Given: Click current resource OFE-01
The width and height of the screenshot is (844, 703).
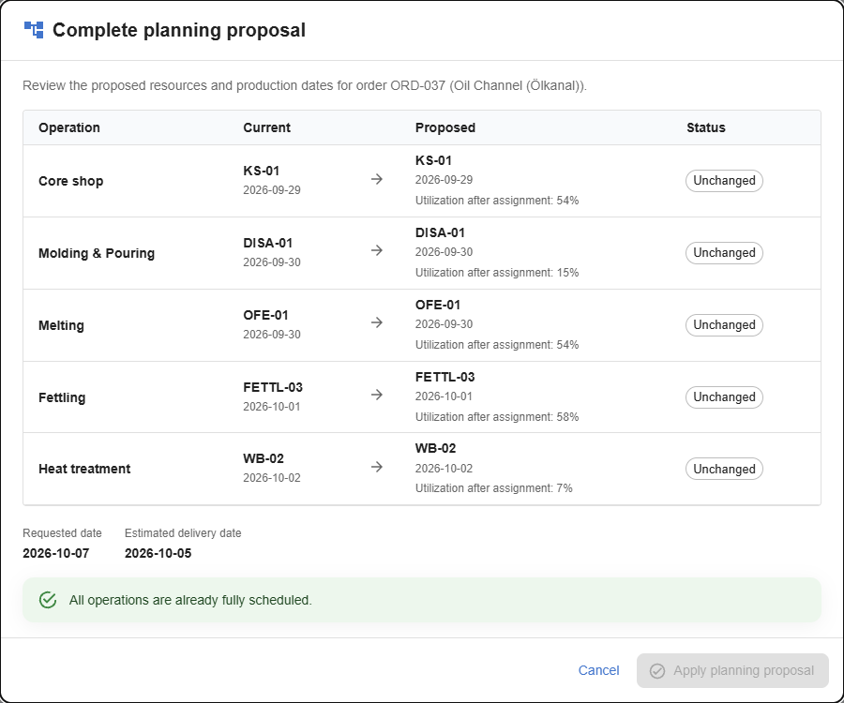Looking at the screenshot, I should 265,315.
